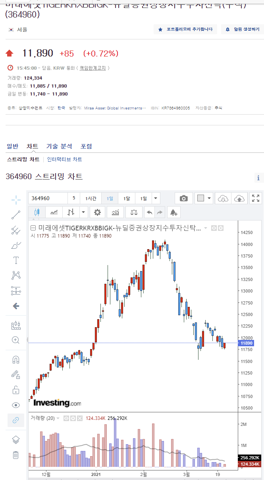264x480 pixels.
Task: Select the crosshair cursor tool
Action: [x=16, y=199]
